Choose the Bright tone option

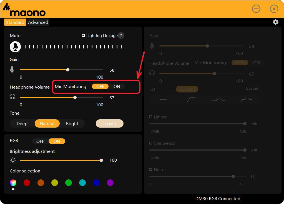tap(72, 124)
